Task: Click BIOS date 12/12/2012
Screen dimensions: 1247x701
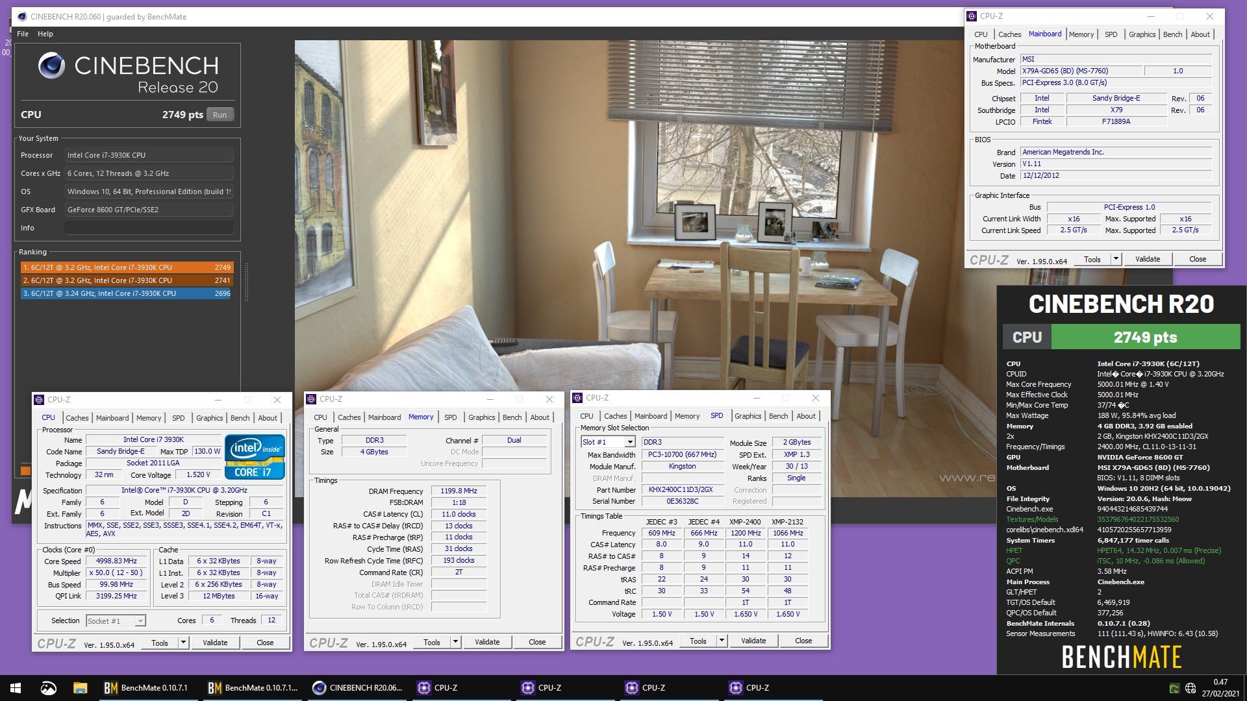Action: [1116, 175]
